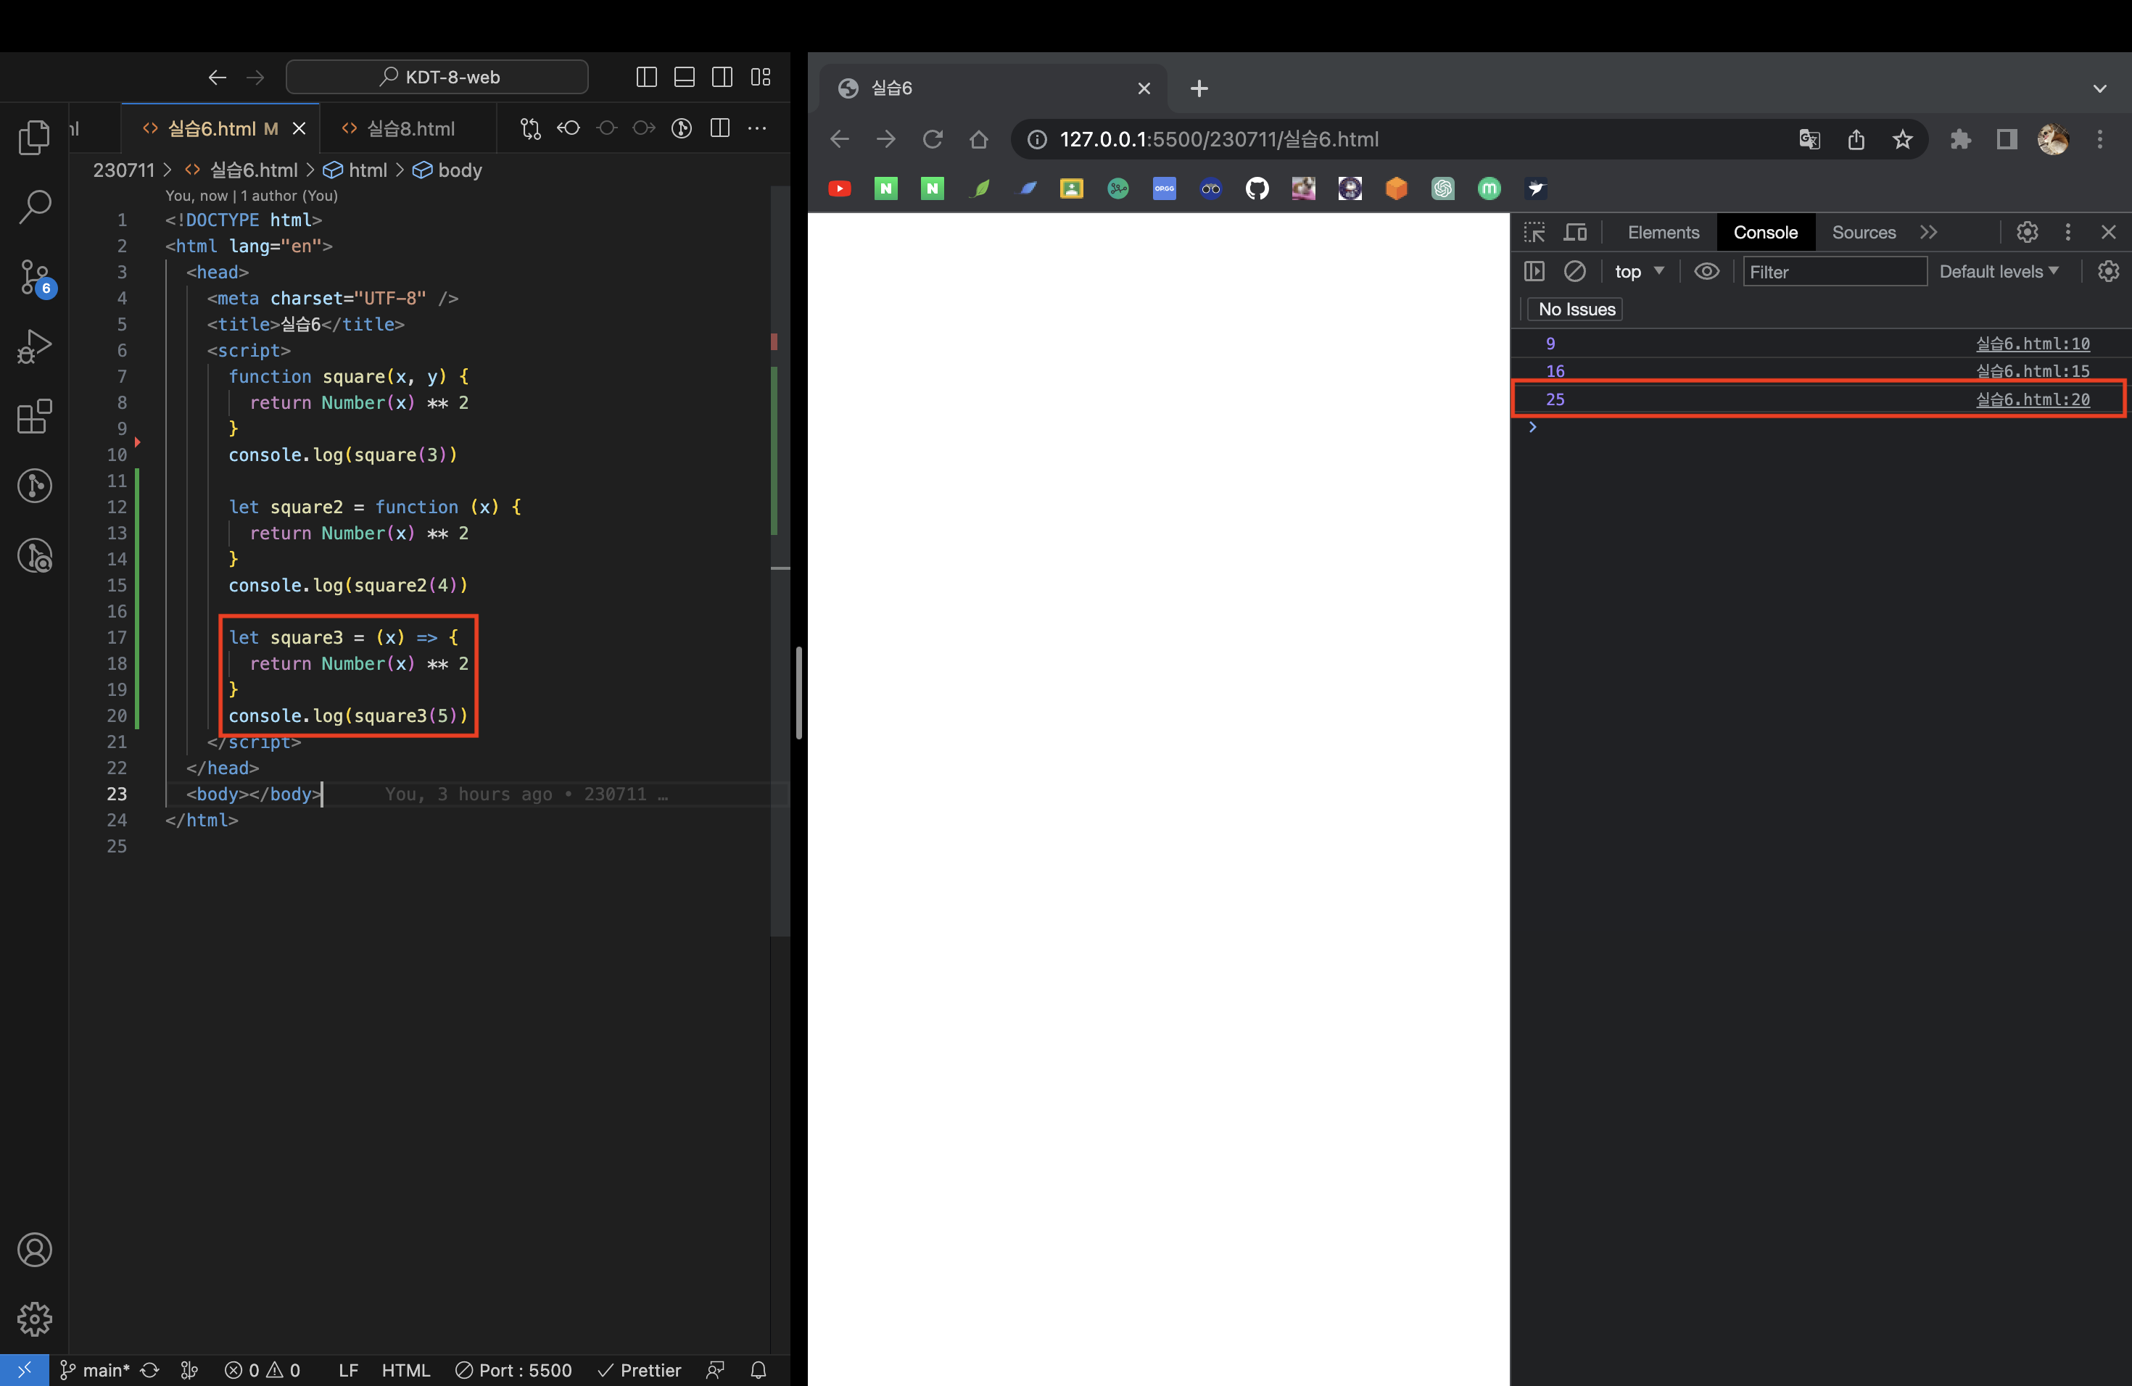Open YouTube bookmark in bookmarks bar
The image size is (2132, 1386).
point(839,188)
